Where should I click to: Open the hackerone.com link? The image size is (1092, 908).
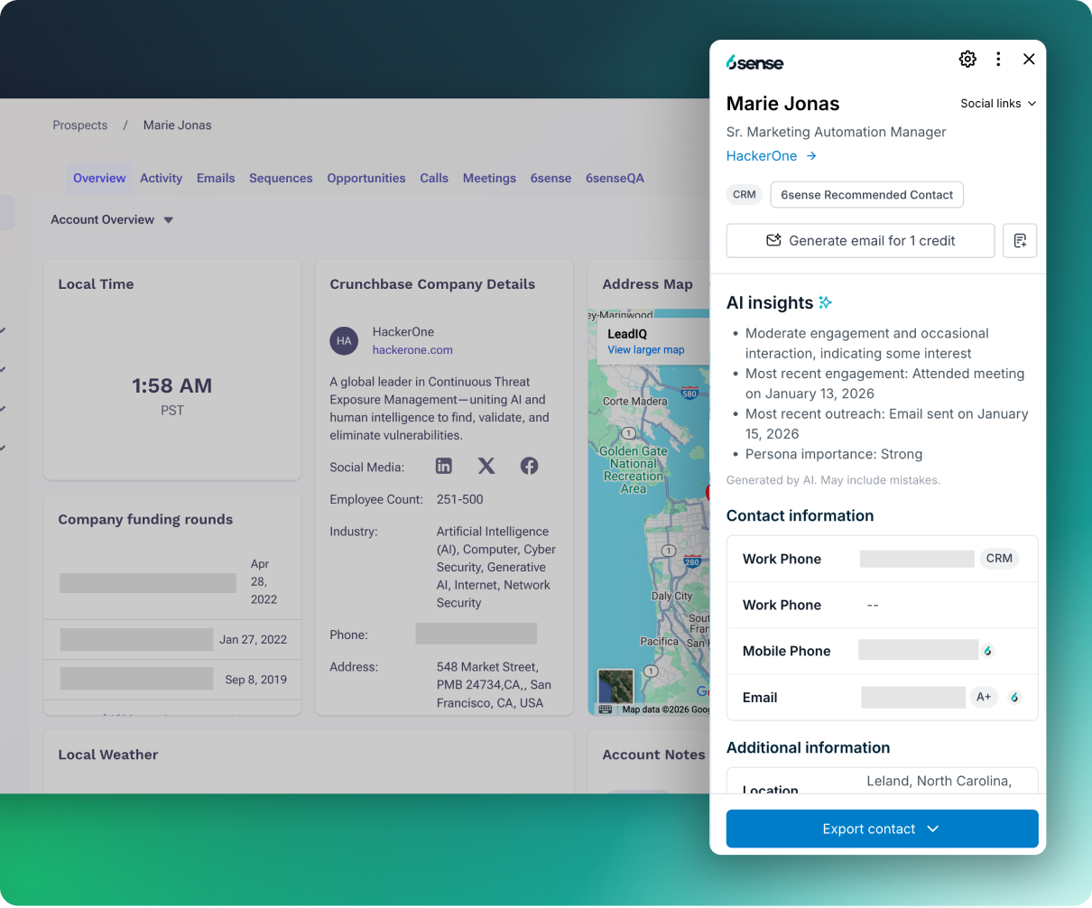(x=412, y=349)
